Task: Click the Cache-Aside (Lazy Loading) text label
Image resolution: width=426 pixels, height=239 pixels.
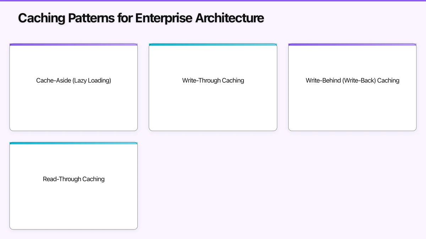Action: point(73,80)
